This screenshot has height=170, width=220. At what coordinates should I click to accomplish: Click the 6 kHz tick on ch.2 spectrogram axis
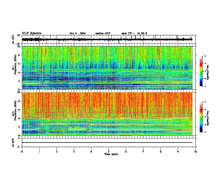[19, 110]
